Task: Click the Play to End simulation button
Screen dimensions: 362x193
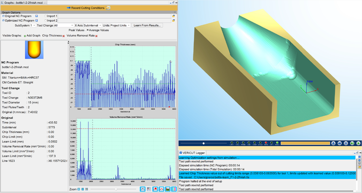Action: click(358, 143)
